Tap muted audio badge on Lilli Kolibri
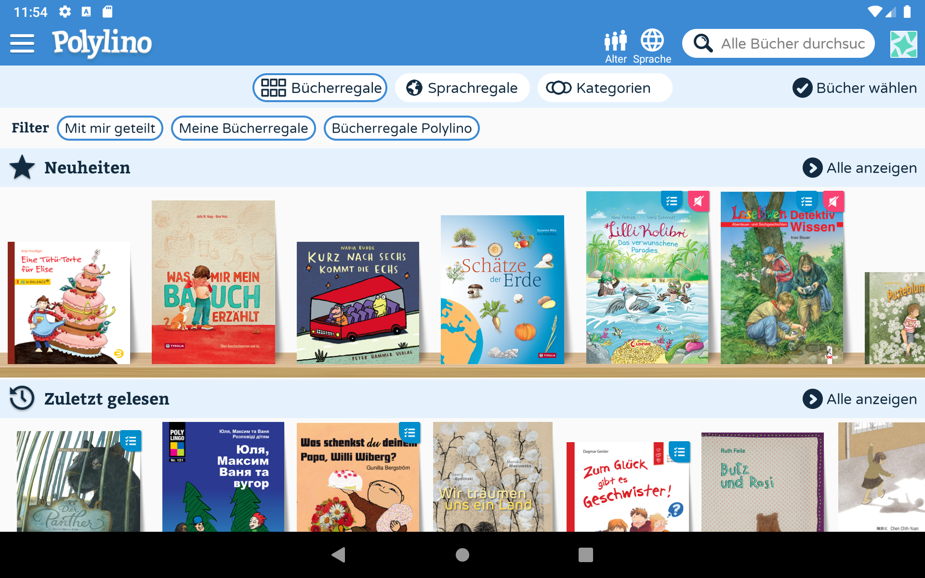 point(699,201)
